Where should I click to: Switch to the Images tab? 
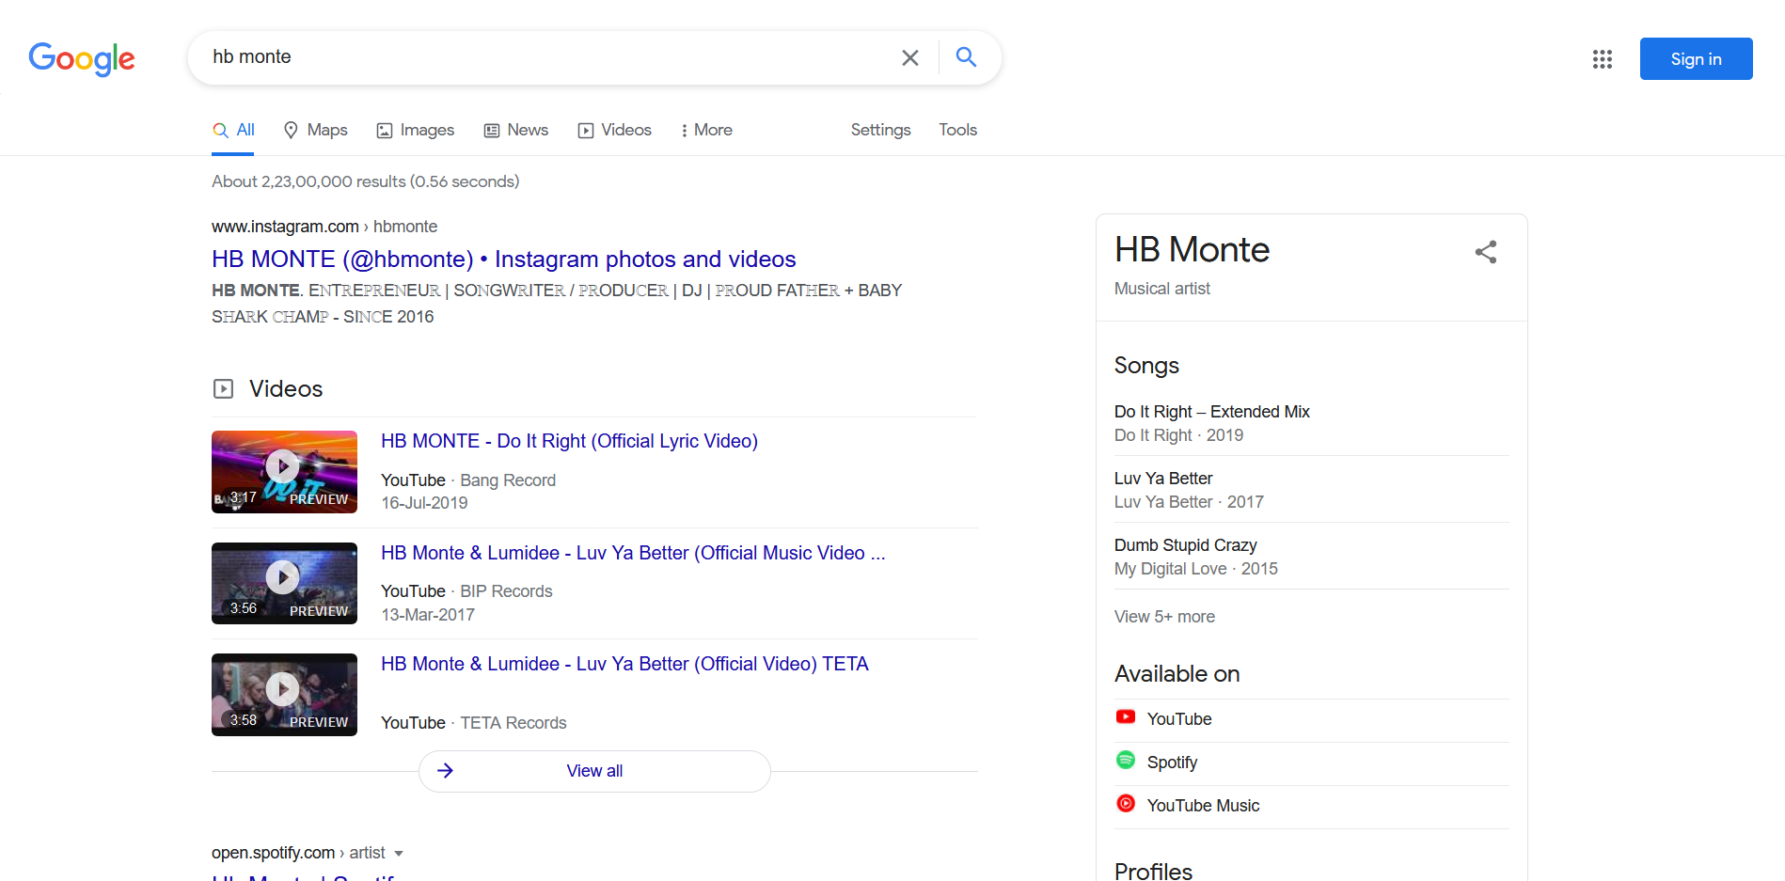(x=415, y=130)
